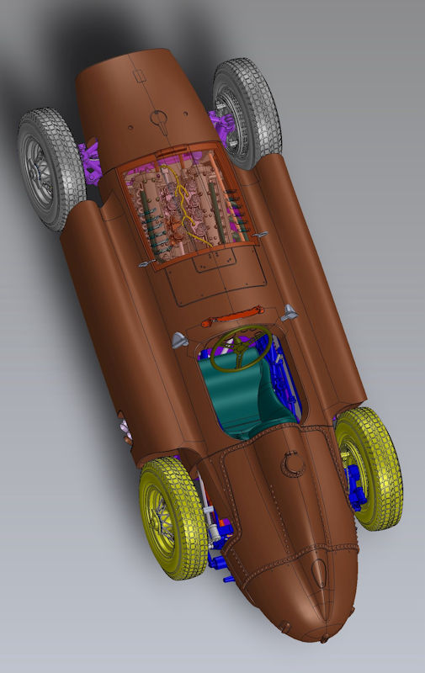425x673 pixels.
Task: Click the round cap on tail panel
Action: click(159, 118)
